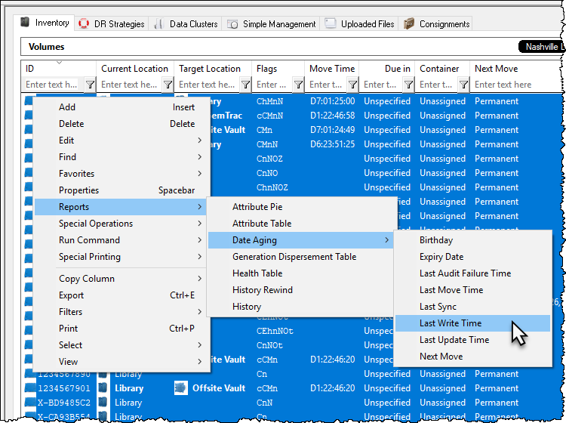Open the Special Printing submenu

(122, 257)
